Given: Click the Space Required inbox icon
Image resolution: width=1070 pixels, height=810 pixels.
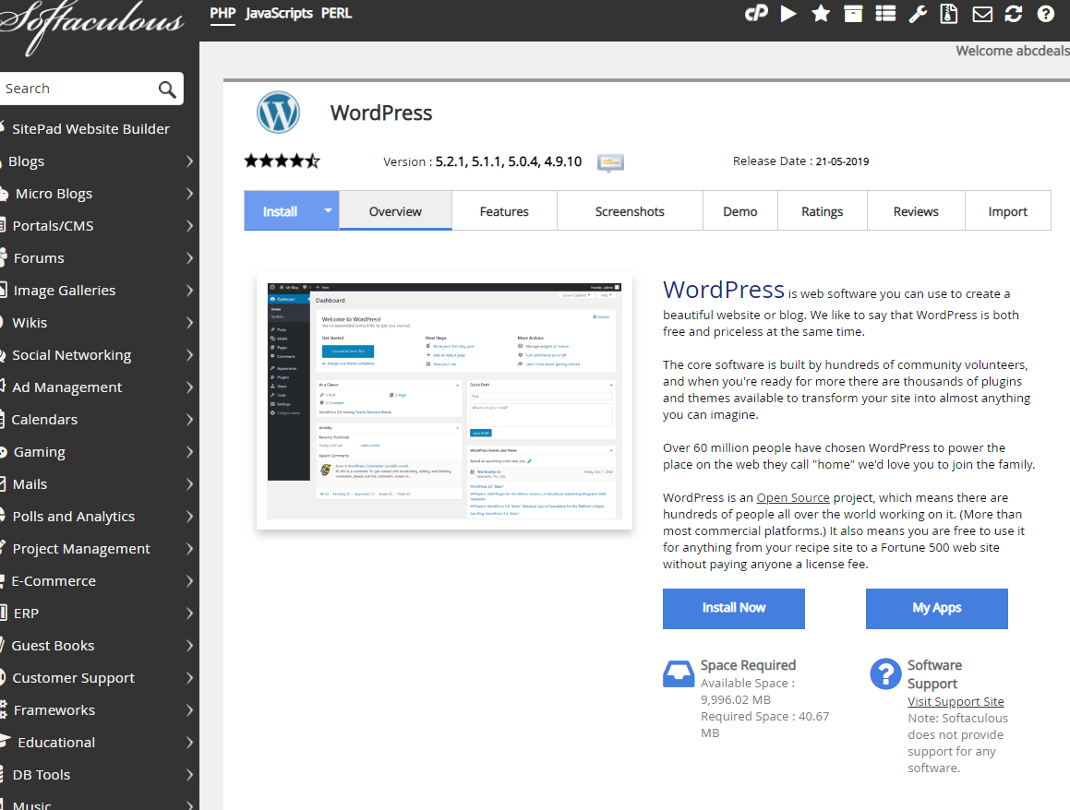Looking at the screenshot, I should tap(679, 673).
